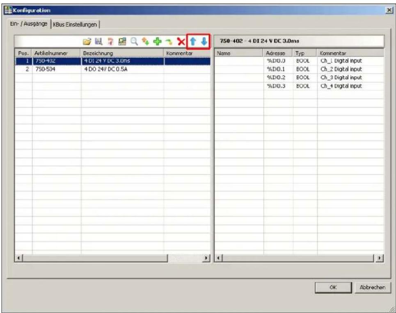Image resolution: width=396 pixels, height=313 pixels.
Task: Click the Ch_2 Digital input comment
Action: point(341,69)
